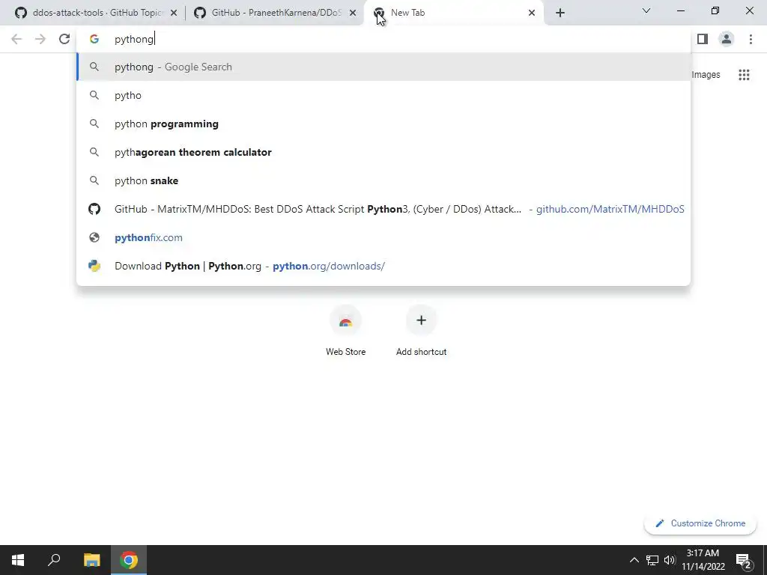Open File Explorer from taskbar
The height and width of the screenshot is (575, 767).
(x=91, y=560)
